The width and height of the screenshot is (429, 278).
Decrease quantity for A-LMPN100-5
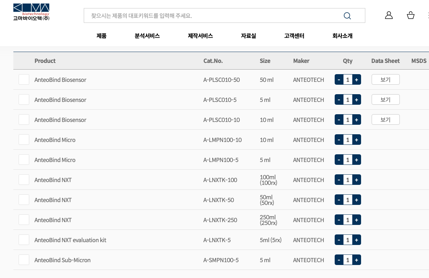[339, 160]
